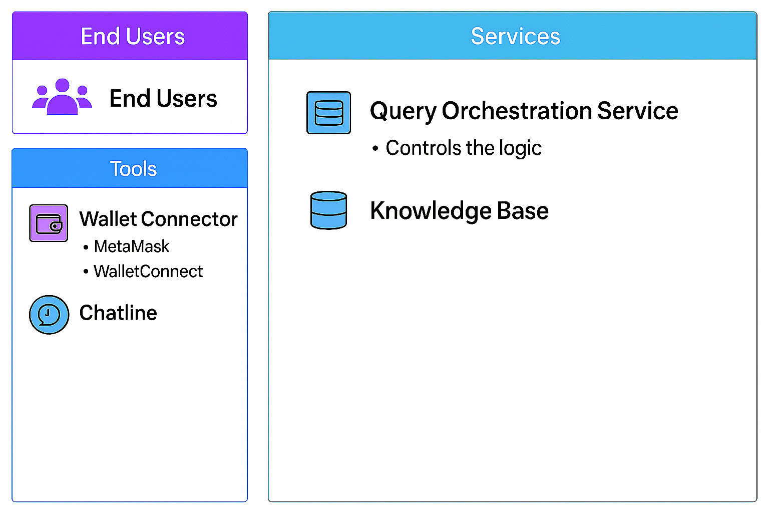Select the Wallet Connector title

pos(158,219)
